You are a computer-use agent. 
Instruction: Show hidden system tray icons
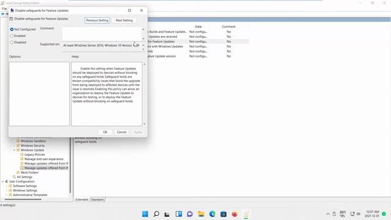tap(328, 214)
